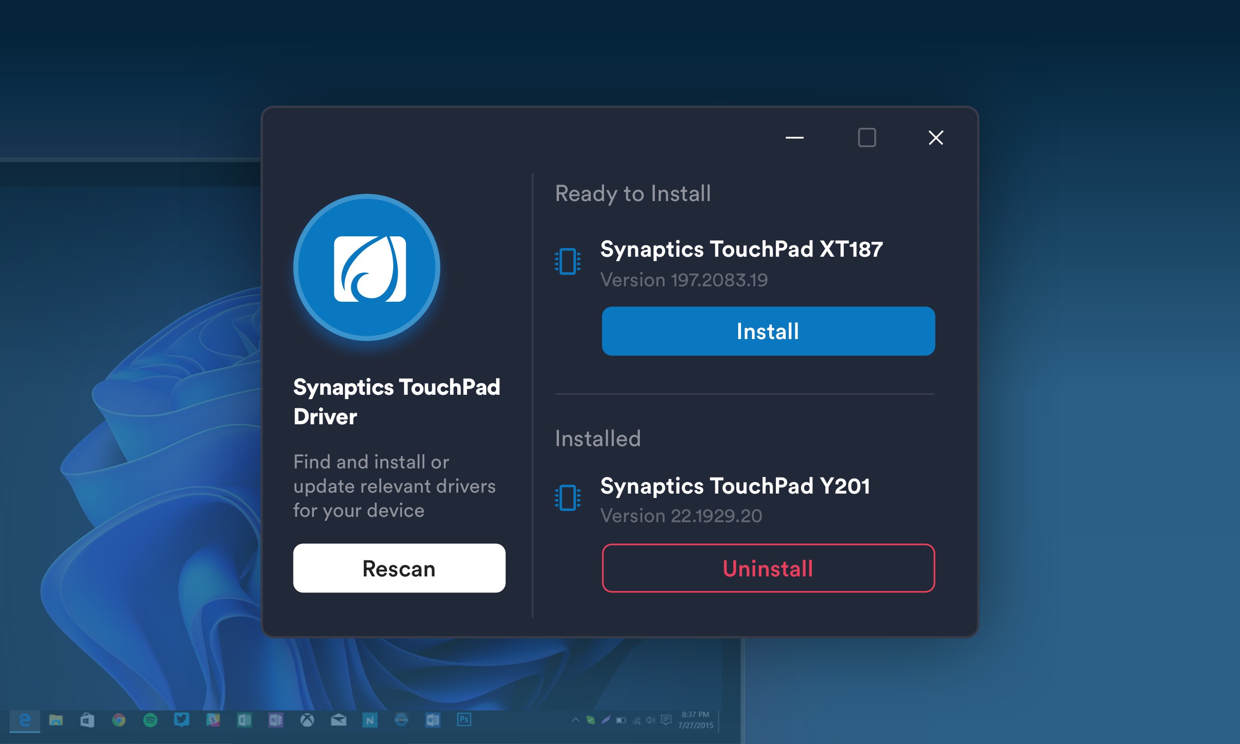Viewport: 1240px width, 744px height.
Task: Click the Synaptics logo icon
Action: point(366,268)
